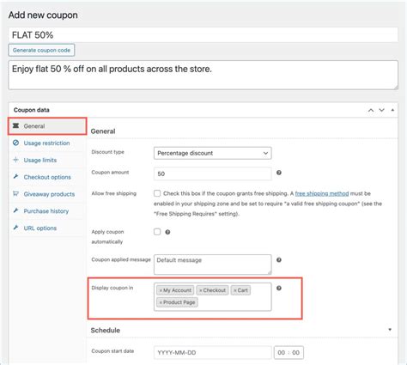407x365 pixels.
Task: Click help icon beside Coupon applied message
Action: [279, 260]
